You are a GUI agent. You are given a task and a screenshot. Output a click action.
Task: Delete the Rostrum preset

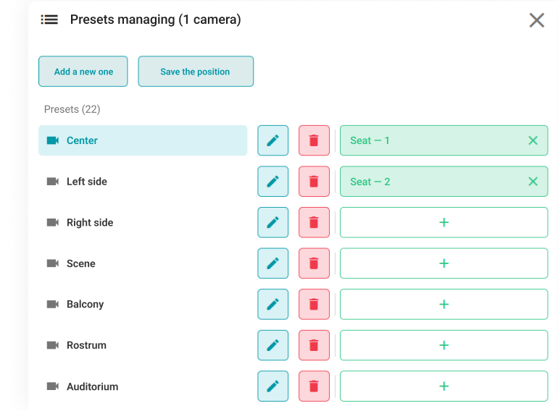pyautogui.click(x=314, y=345)
